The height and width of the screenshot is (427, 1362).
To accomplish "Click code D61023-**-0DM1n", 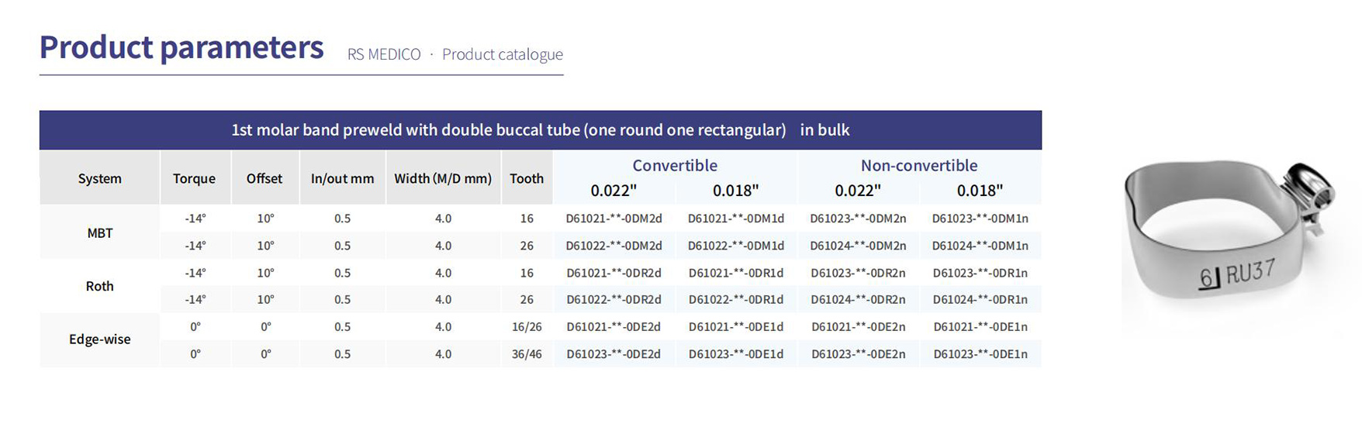I will pyautogui.click(x=980, y=219).
